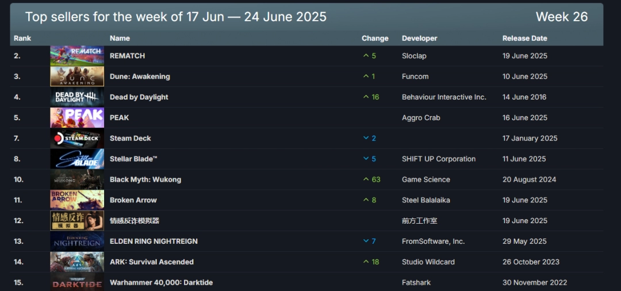Click the Game Science developer name

[425, 179]
